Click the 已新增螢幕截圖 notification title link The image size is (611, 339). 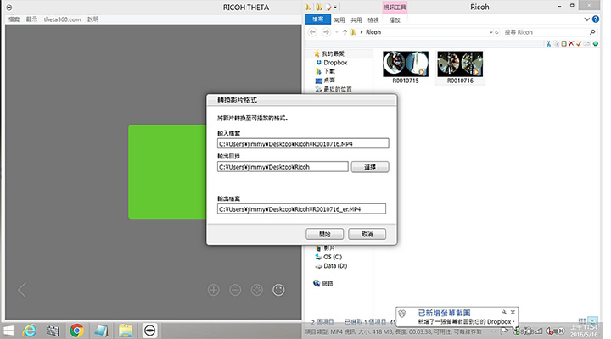pyautogui.click(x=444, y=313)
